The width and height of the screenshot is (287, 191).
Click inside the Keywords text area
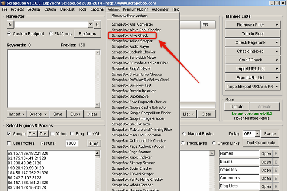pyautogui.click(x=51, y=79)
